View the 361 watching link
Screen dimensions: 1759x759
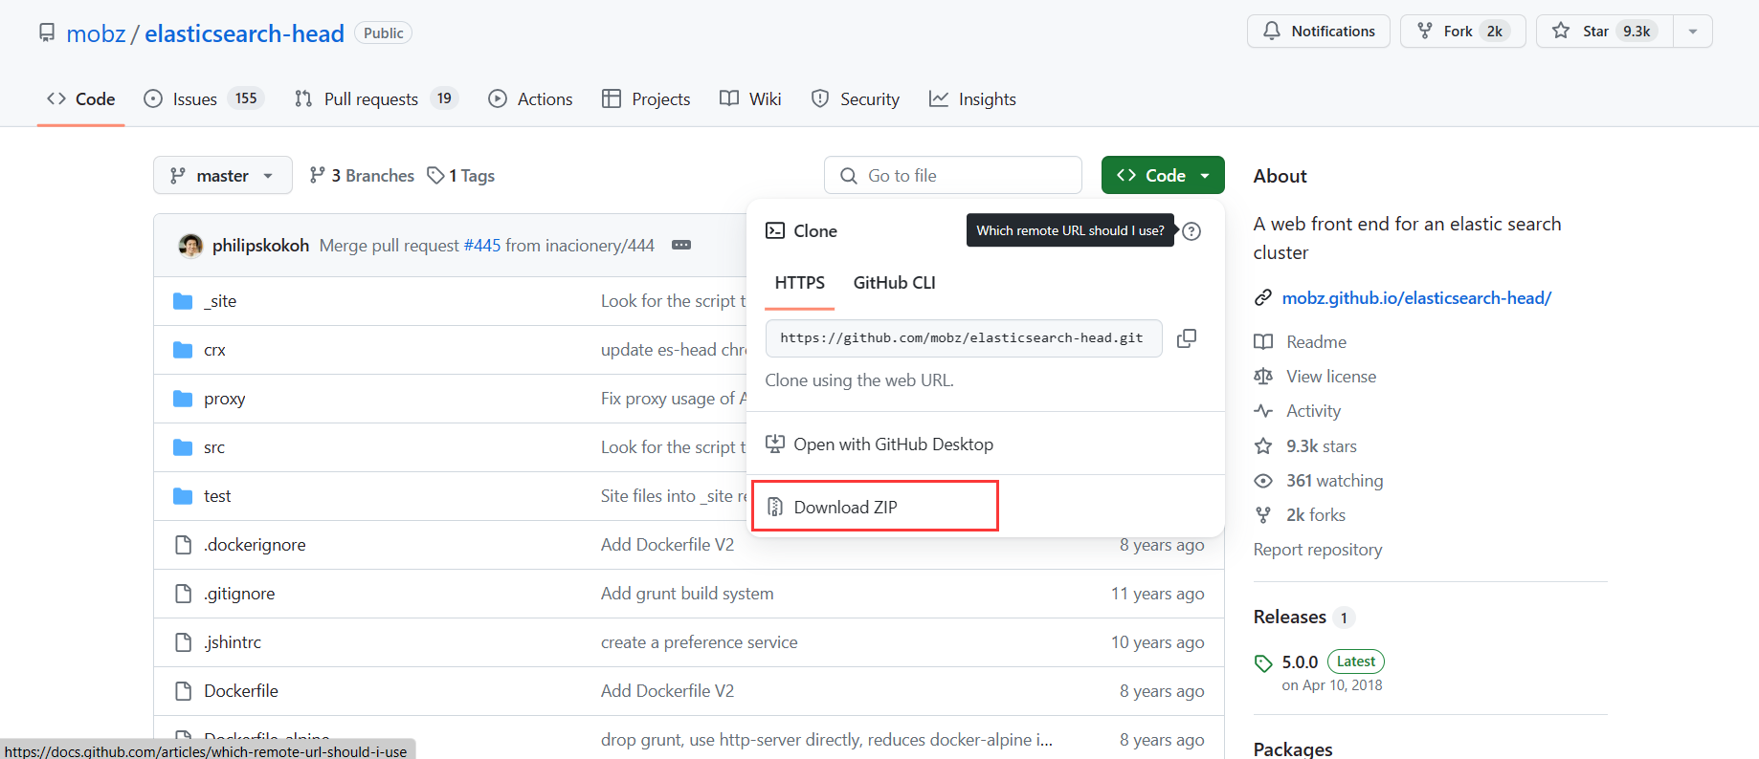tap(1334, 481)
